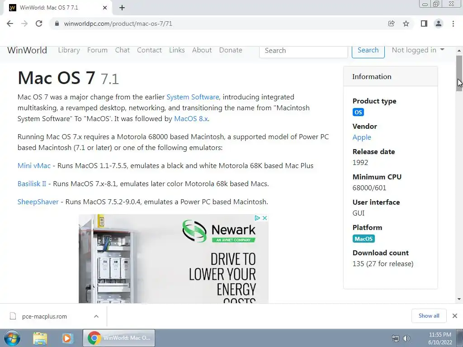Click the AdChoices triangle icon
Screen dimensions: 463x347
click(x=257, y=218)
